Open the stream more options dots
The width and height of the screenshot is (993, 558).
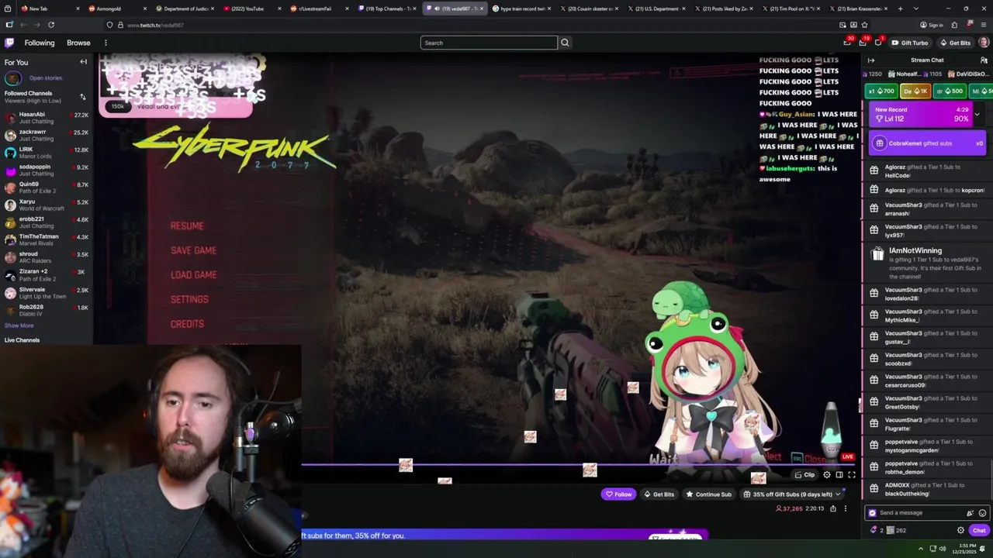(x=846, y=509)
